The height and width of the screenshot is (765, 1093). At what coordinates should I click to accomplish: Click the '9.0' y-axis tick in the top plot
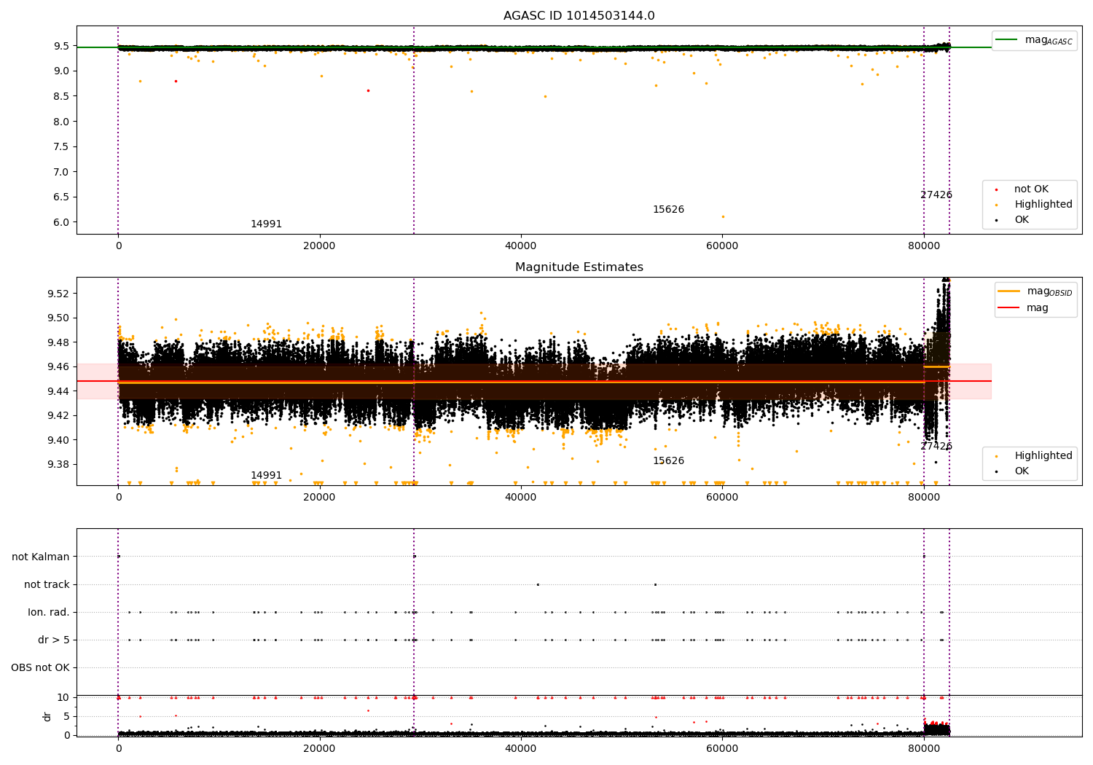coord(62,71)
